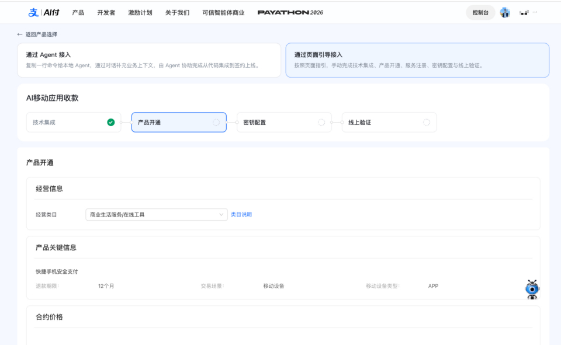
Task: Click the PAYATHON 2026 logo
Action: click(290, 12)
